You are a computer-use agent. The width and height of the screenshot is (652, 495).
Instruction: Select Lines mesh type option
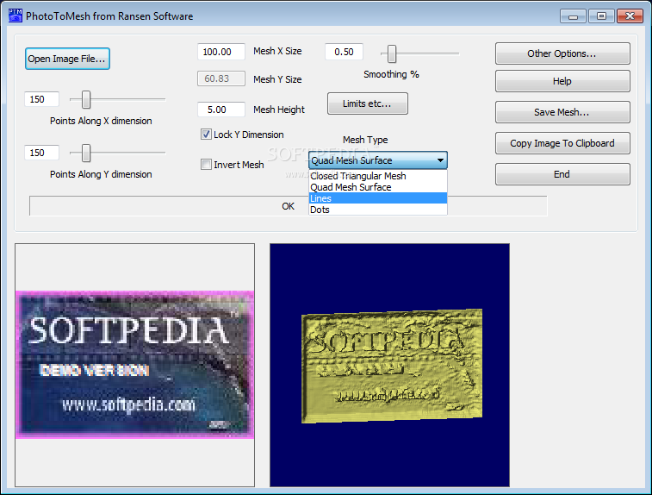[377, 198]
